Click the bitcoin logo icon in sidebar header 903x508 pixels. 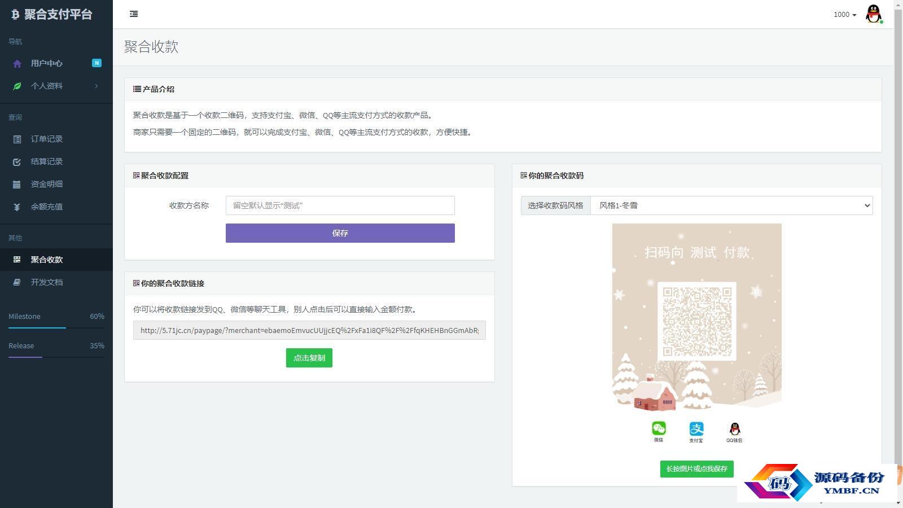pyautogui.click(x=15, y=15)
